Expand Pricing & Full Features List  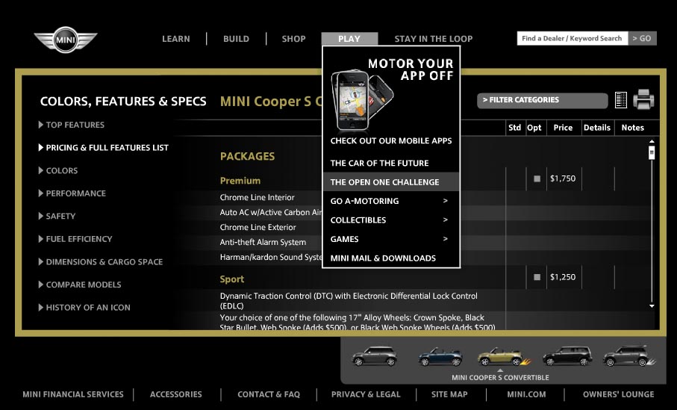click(103, 148)
